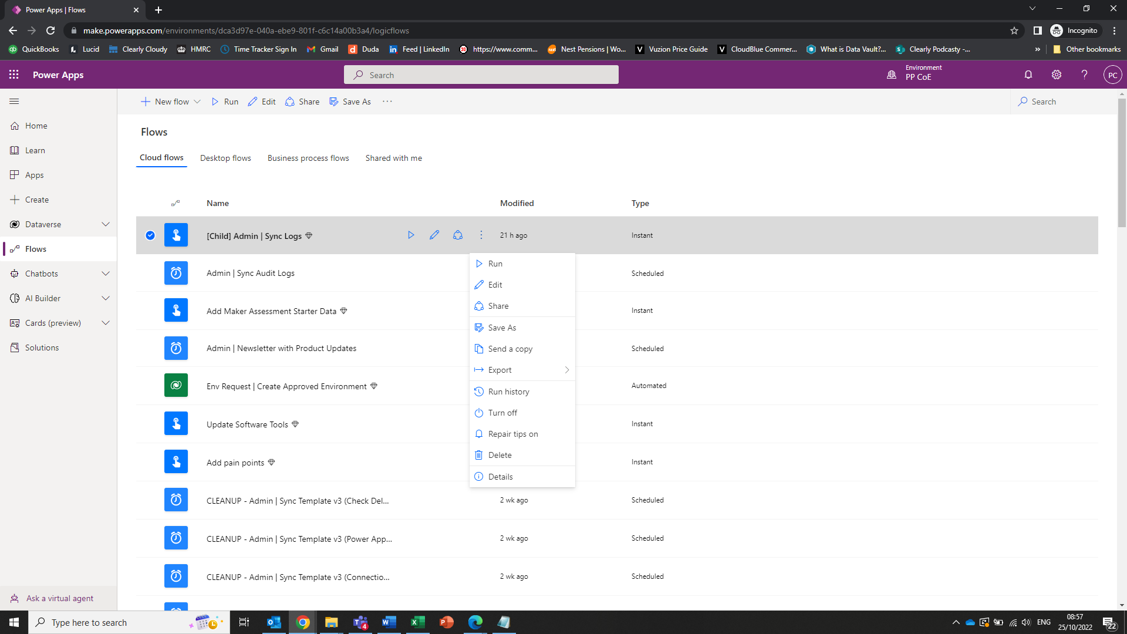
Task: Click the share icon on [Child] Admin Sync Logs
Action: click(x=457, y=235)
